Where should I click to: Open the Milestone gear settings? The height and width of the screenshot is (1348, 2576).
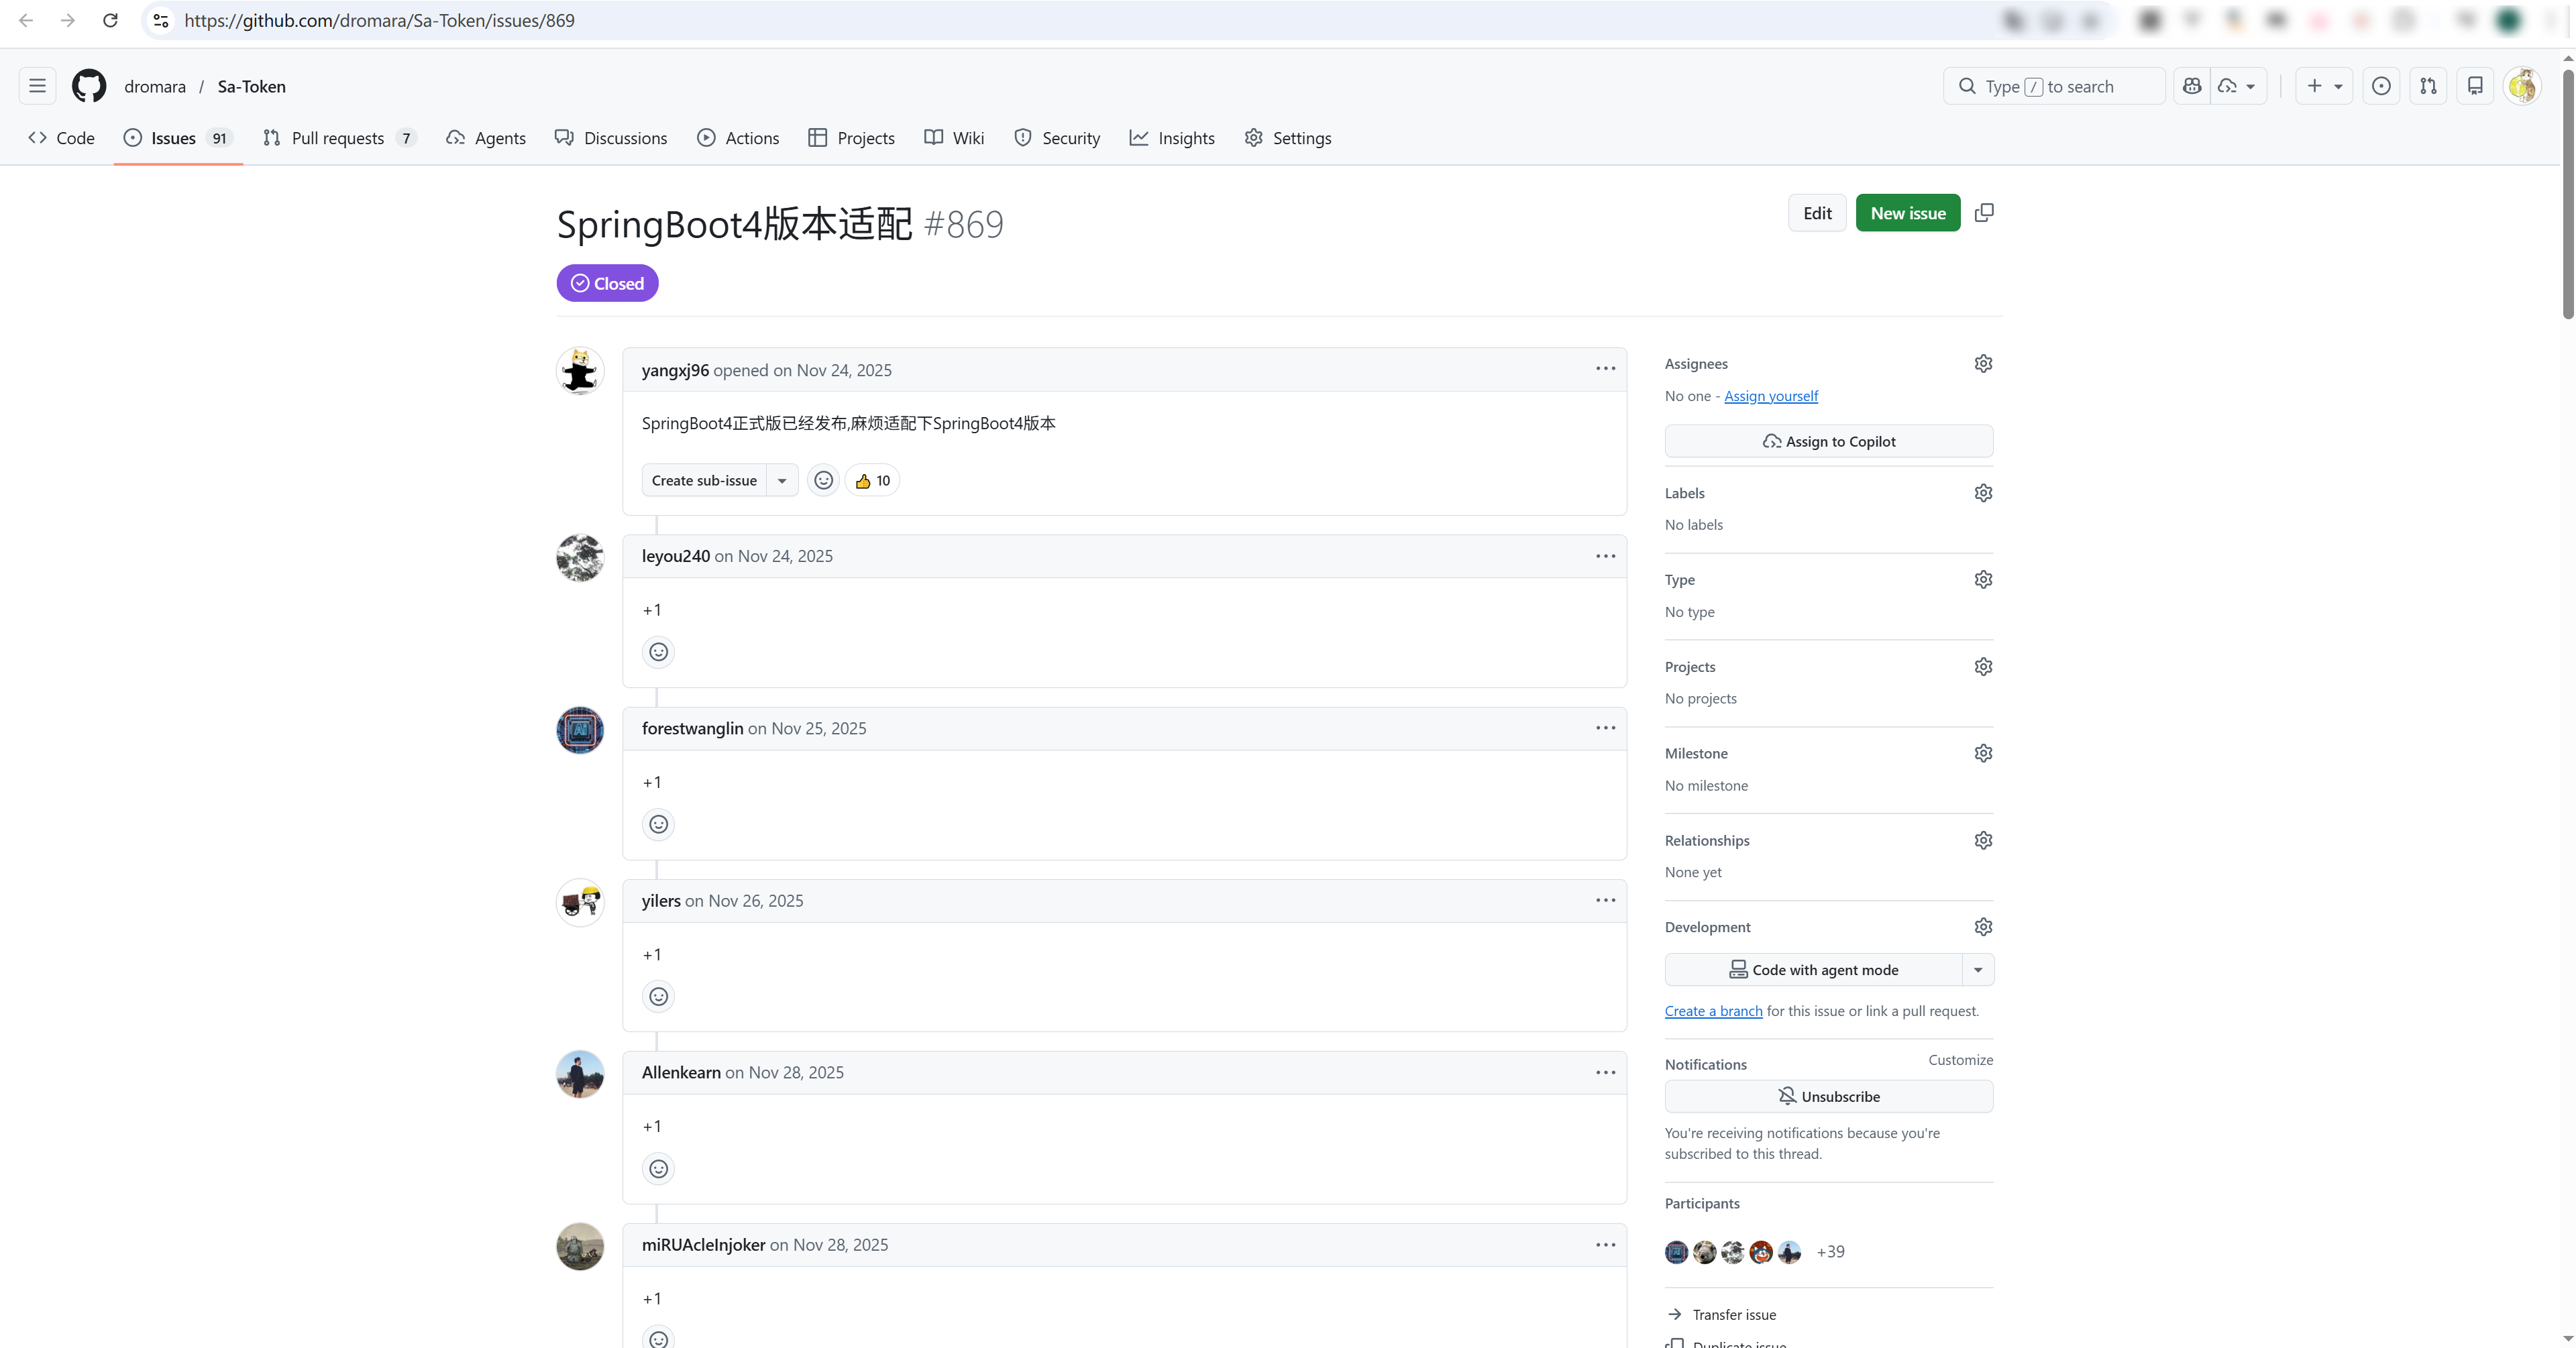tap(1983, 753)
